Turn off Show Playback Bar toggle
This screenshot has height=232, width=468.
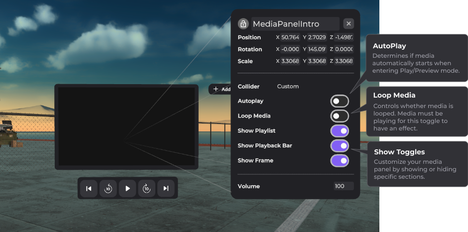(x=340, y=146)
